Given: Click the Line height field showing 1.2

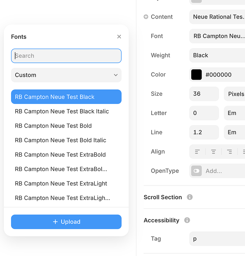Looking at the screenshot, I should [204, 132].
